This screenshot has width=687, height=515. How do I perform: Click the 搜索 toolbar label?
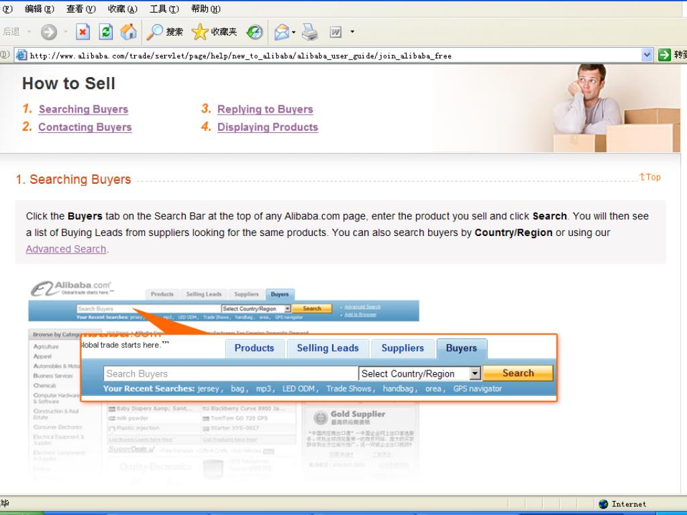click(174, 32)
